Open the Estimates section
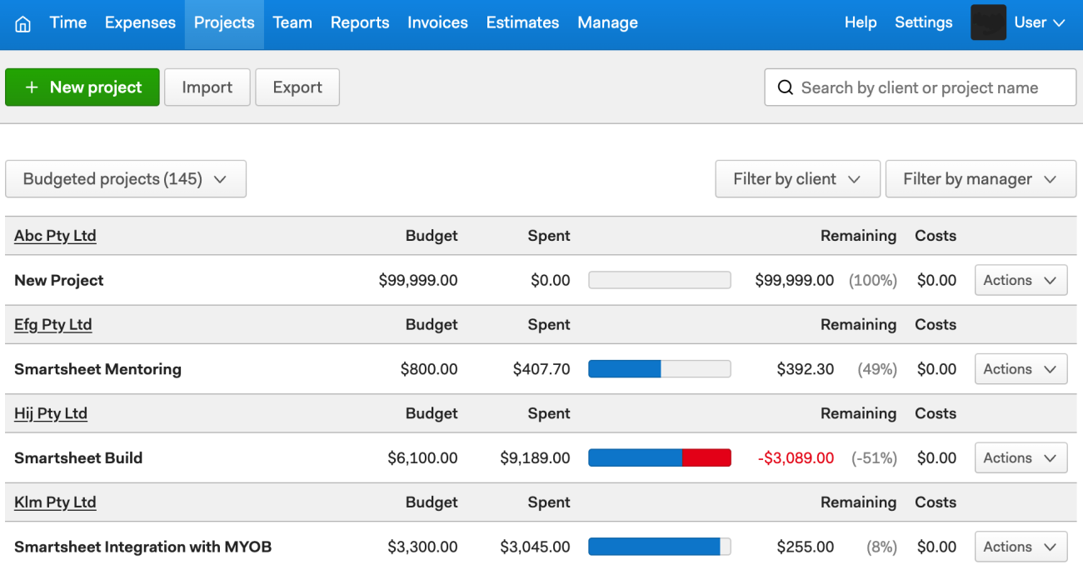 (x=522, y=22)
